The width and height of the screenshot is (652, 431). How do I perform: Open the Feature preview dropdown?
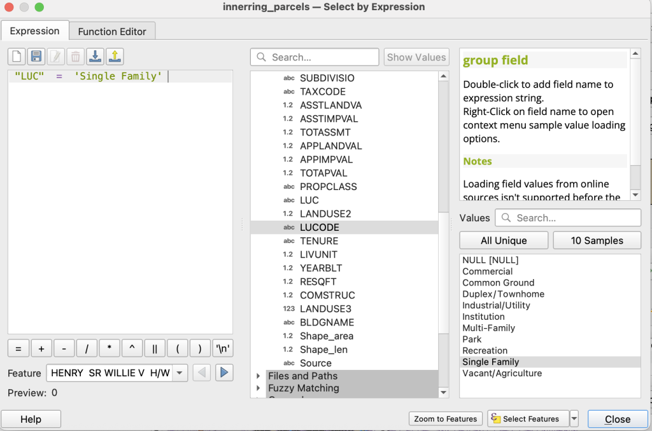[x=180, y=373]
